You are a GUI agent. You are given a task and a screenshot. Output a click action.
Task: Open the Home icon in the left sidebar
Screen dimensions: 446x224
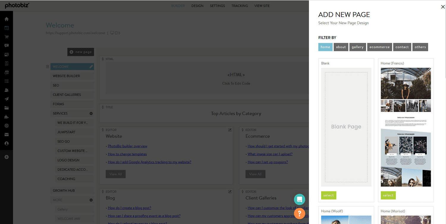tap(6, 19)
